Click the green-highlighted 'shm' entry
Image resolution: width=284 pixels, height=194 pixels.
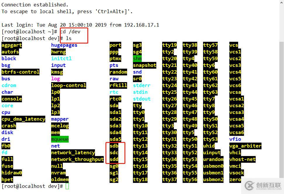[137, 58]
